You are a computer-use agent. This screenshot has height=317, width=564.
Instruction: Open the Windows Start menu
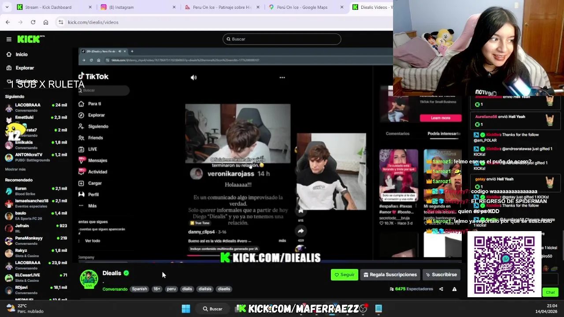(186, 309)
